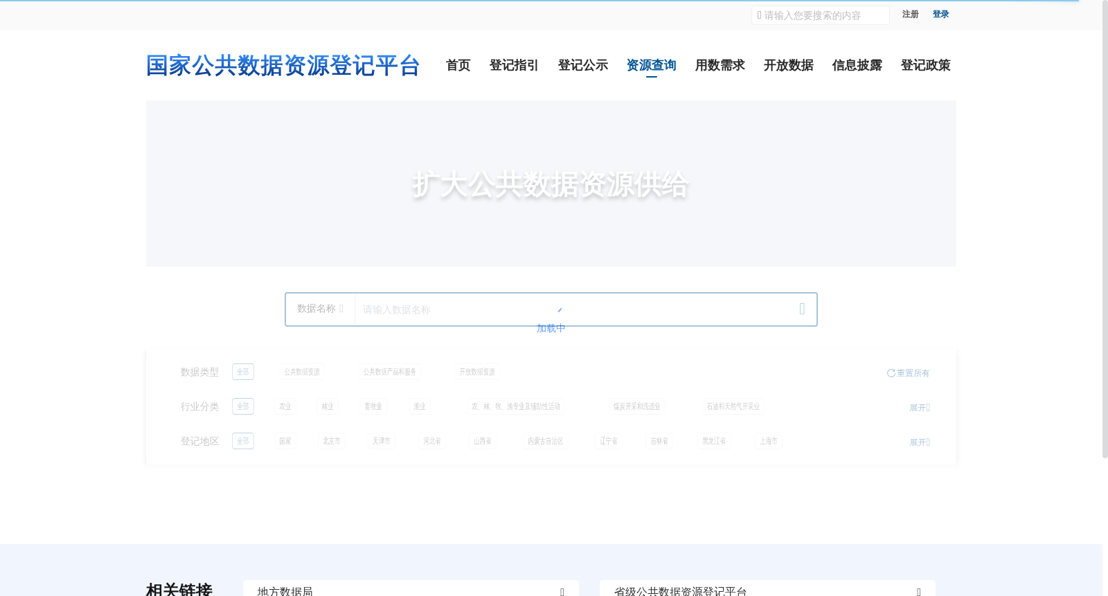The height and width of the screenshot is (596, 1108).
Task: Select 全部 for 登记地区
Action: [243, 441]
